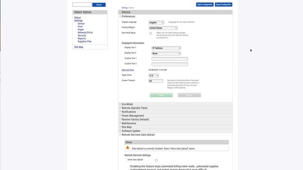Click the Data Upload warning icon
303x170 pixels.
(x=127, y=148)
